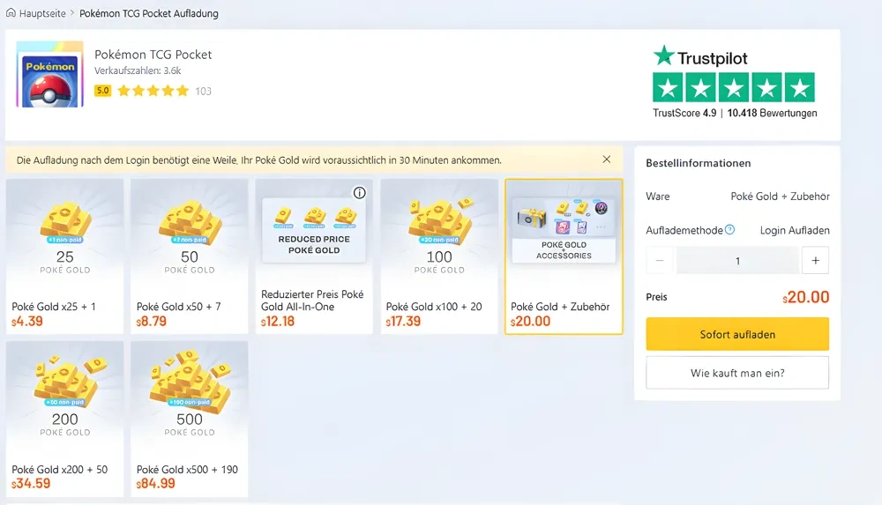This screenshot has width=882, height=505.
Task: Click help icon next to Auflademethode
Action: coord(729,230)
